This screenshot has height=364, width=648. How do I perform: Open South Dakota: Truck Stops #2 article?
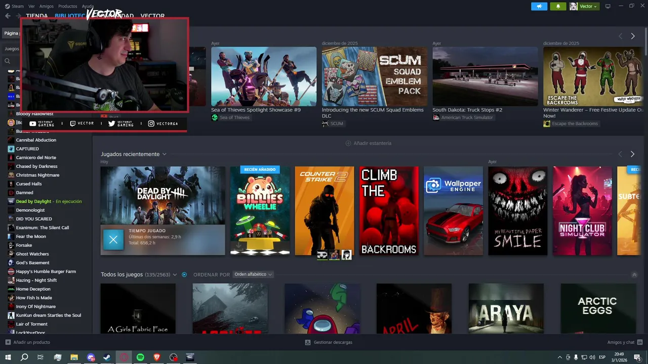pos(485,76)
